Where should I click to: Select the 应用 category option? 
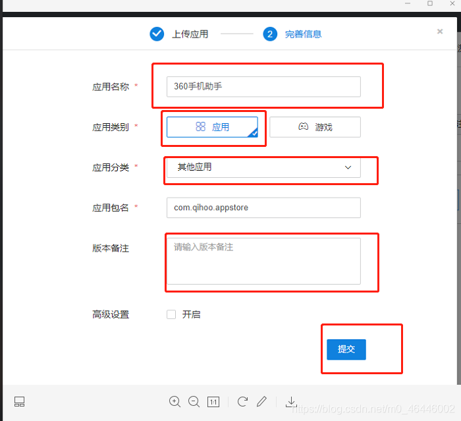click(x=212, y=127)
